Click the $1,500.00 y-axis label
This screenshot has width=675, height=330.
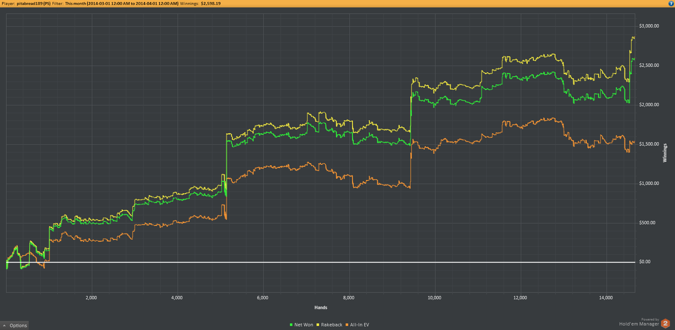(649, 144)
